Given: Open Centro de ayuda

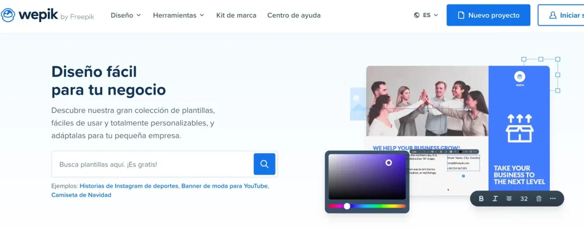Looking at the screenshot, I should click(x=294, y=15).
